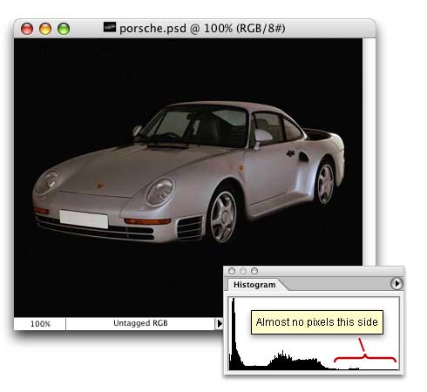Viewport: 427px width, 392px height.
Task: Zoom the document window using green button
Action: 64,29
